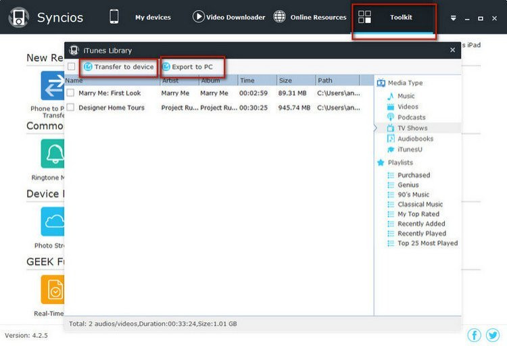Viewport: 507px width, 348px height.
Task: Open the Classical Music playlist
Action: (420, 204)
